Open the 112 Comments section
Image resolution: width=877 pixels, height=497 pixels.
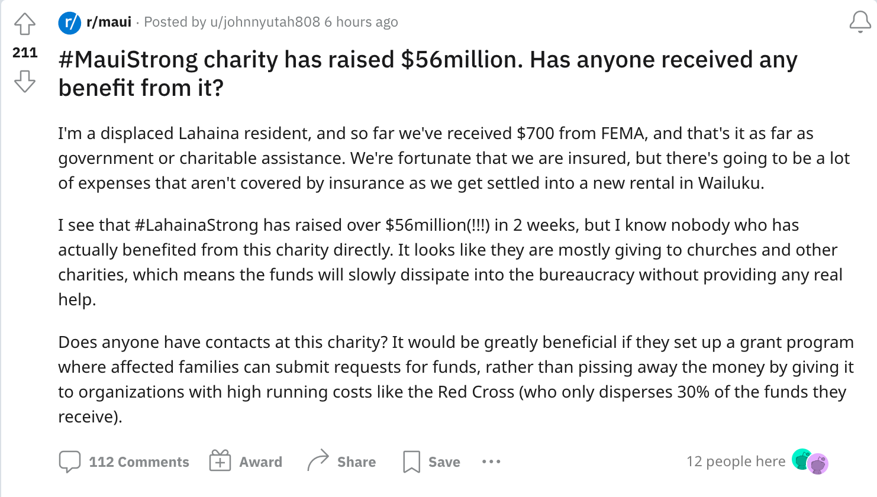tap(124, 461)
